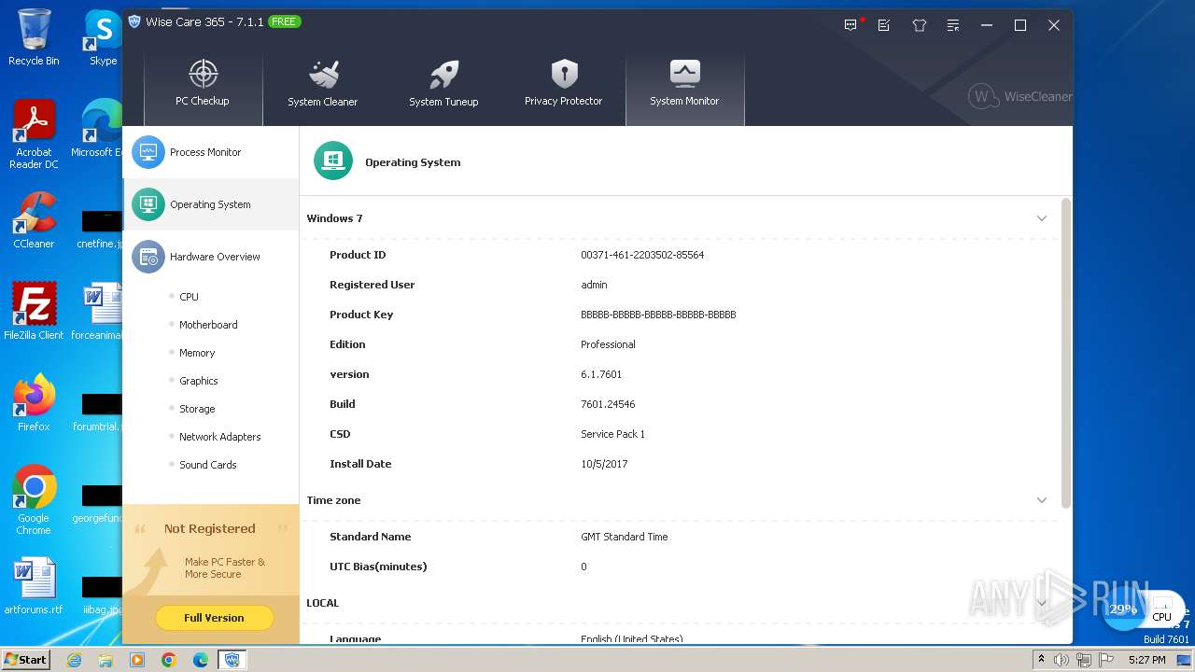Select the Install Date value 10/5/2017
This screenshot has height=672, width=1195.
point(604,464)
